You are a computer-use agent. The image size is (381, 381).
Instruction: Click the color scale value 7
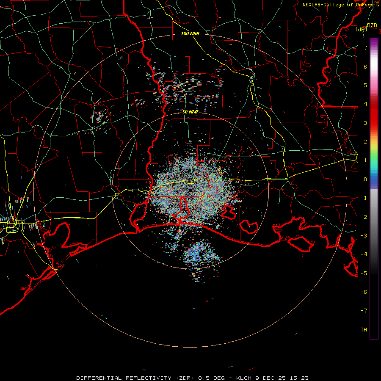[365, 47]
